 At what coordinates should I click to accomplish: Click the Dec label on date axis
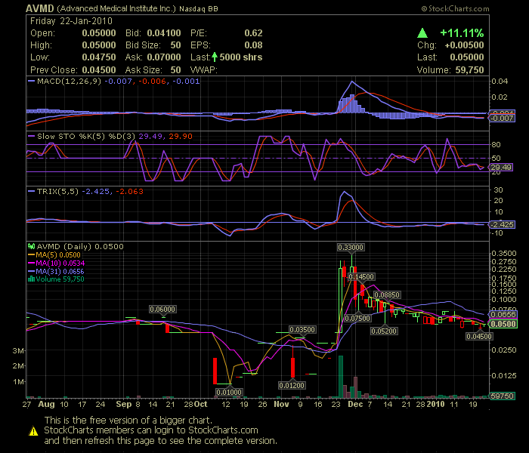click(355, 404)
